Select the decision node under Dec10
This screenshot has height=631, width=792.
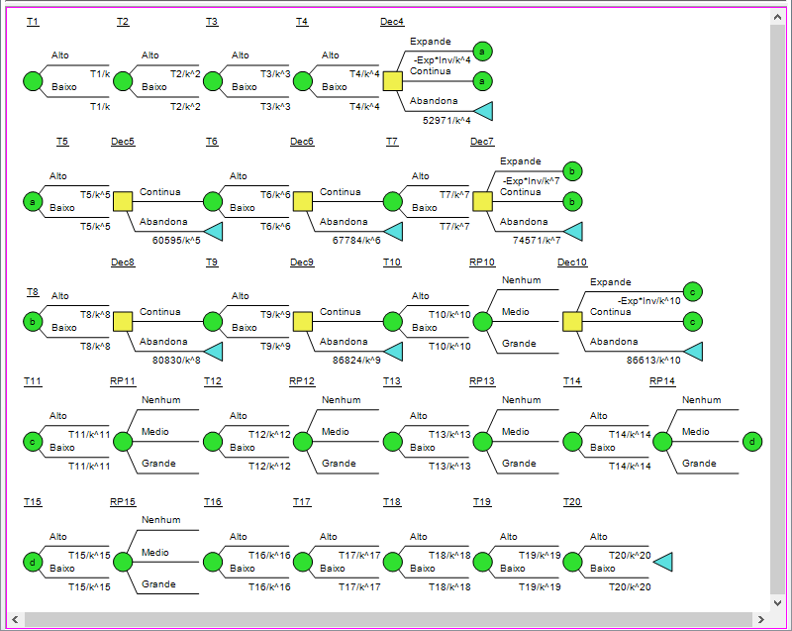click(x=572, y=321)
